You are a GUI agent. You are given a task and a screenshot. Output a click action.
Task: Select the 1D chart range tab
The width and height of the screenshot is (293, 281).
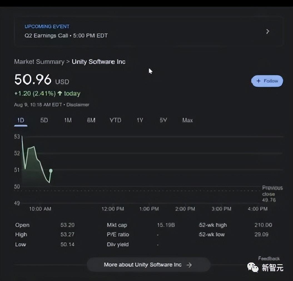21,120
